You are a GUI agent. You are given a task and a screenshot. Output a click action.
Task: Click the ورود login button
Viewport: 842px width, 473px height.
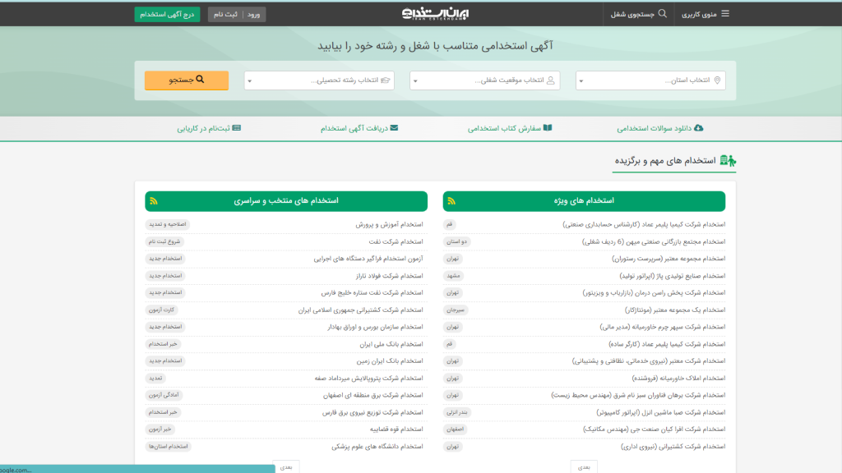click(x=253, y=15)
